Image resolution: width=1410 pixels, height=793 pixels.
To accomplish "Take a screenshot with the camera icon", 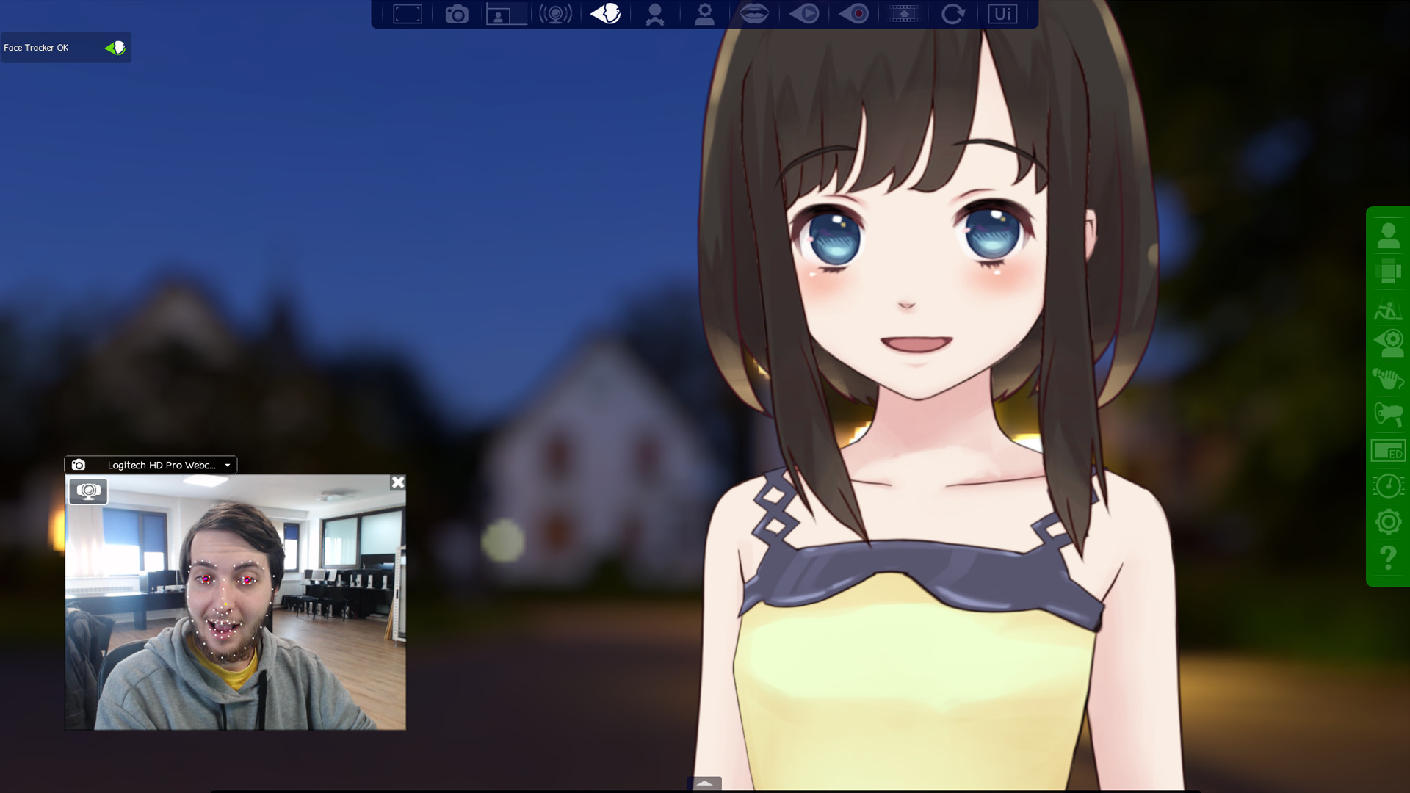I will pyautogui.click(x=456, y=14).
